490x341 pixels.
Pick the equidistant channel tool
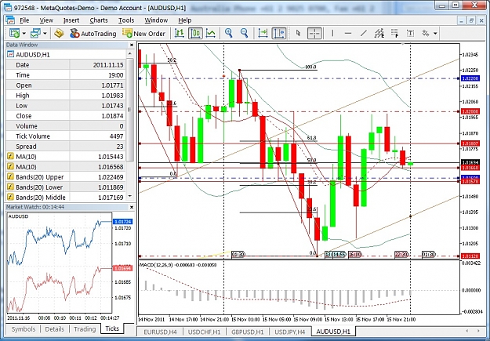click(379, 33)
